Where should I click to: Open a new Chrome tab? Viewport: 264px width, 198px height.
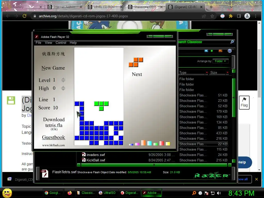(x=211, y=7)
